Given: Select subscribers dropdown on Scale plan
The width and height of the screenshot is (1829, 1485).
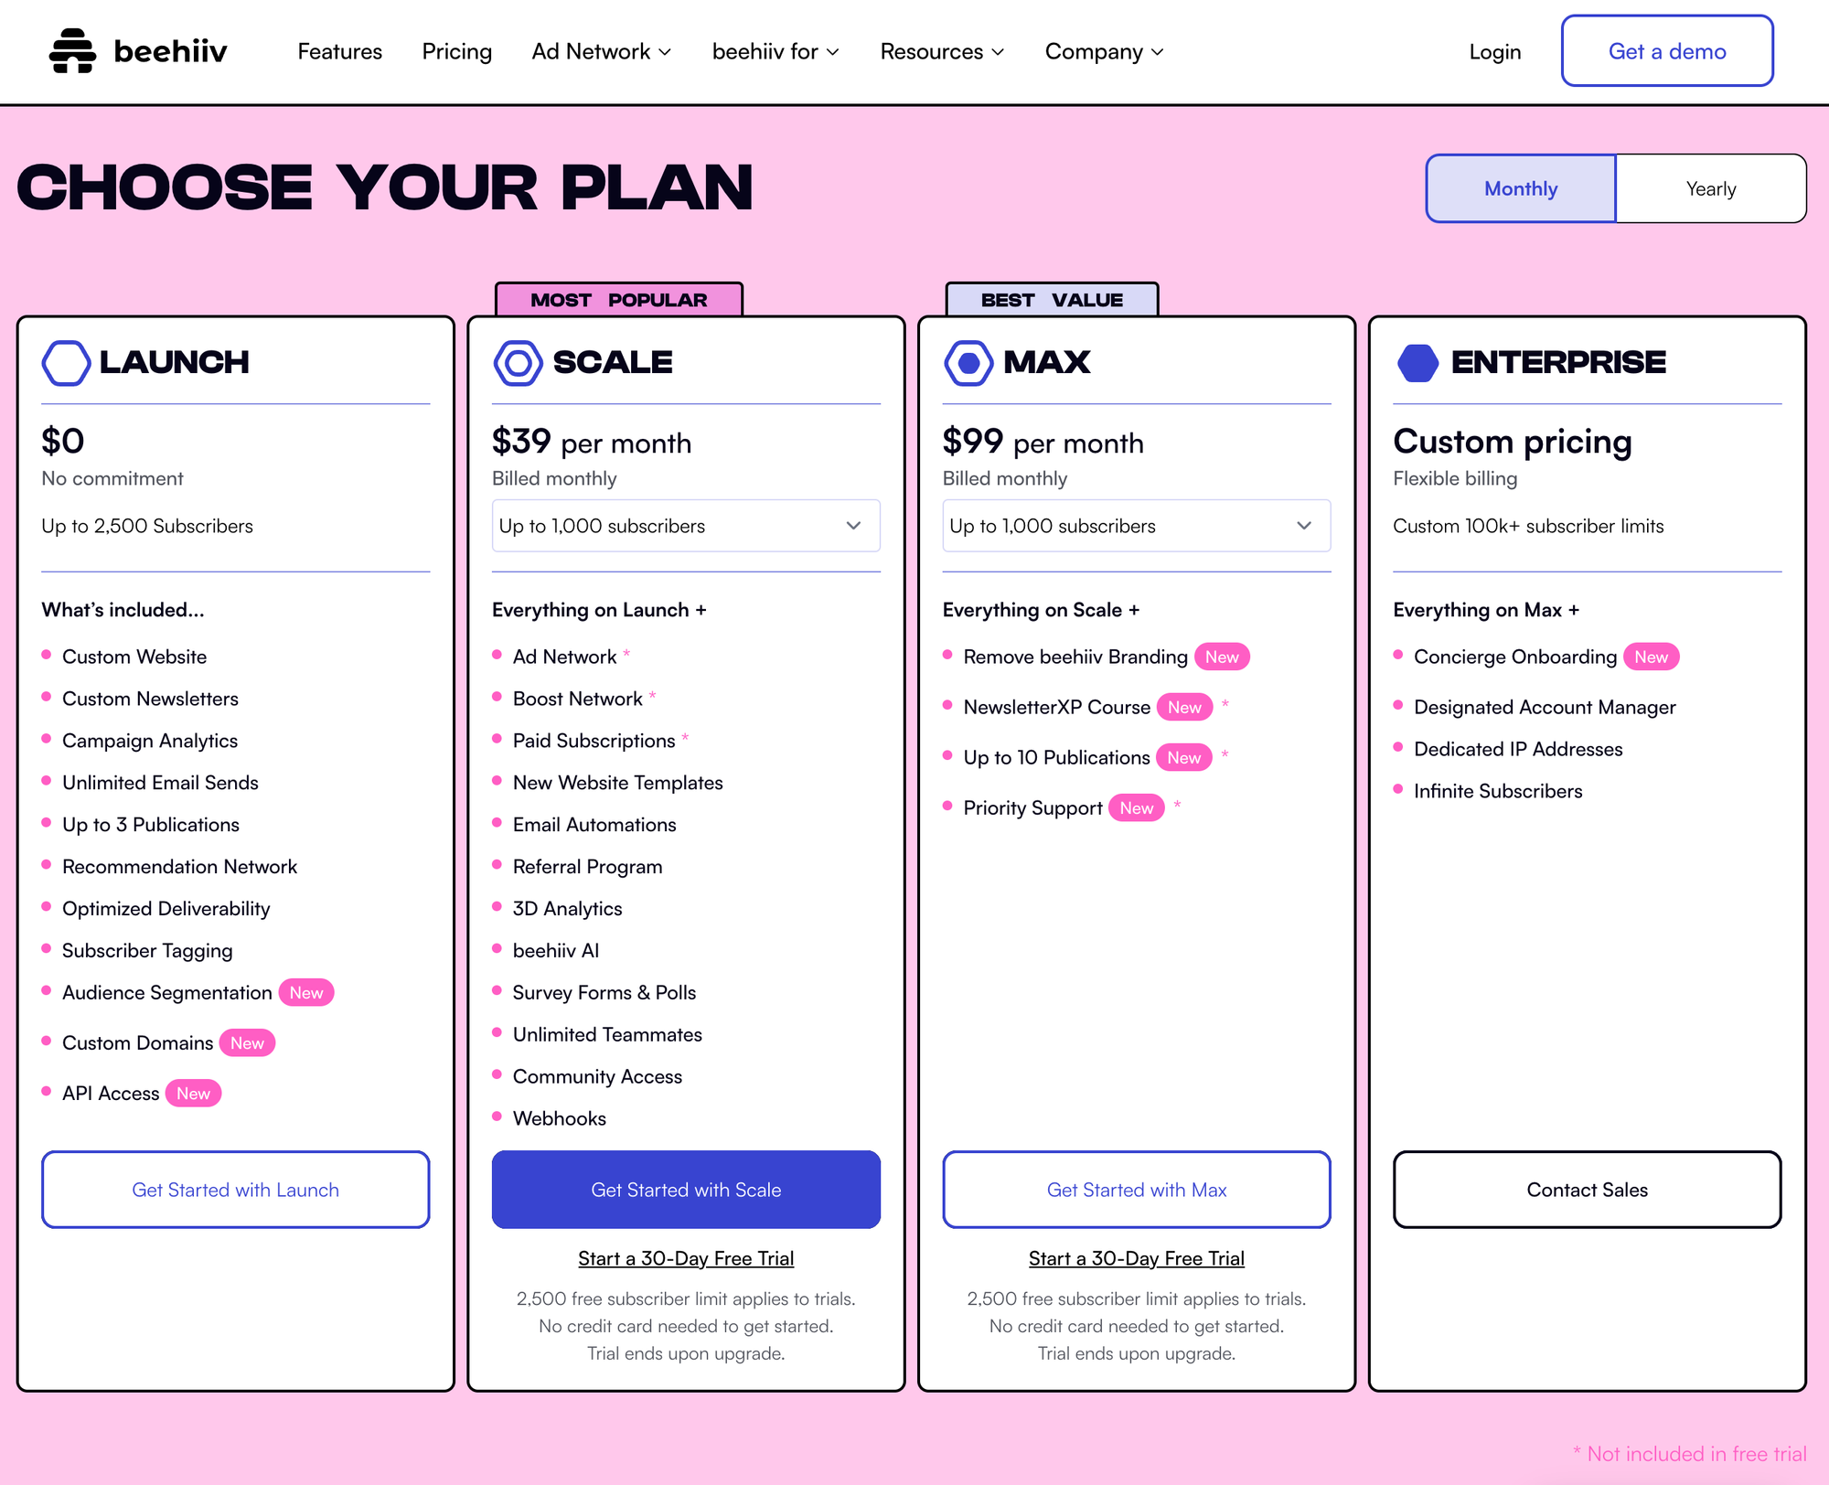Looking at the screenshot, I should (685, 526).
